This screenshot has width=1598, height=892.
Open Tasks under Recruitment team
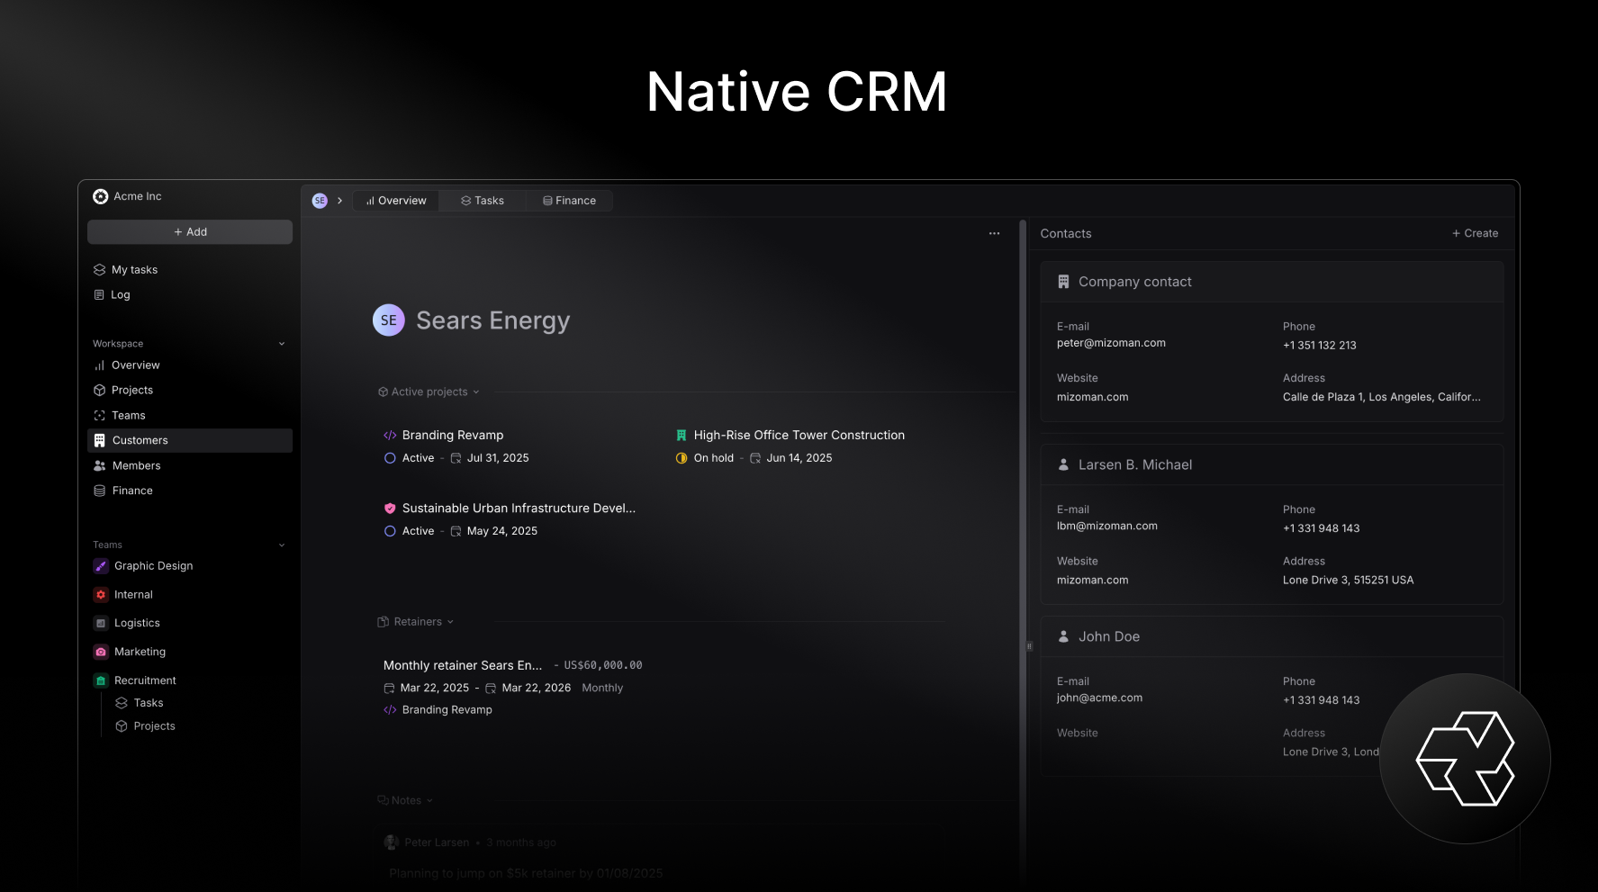click(x=149, y=703)
